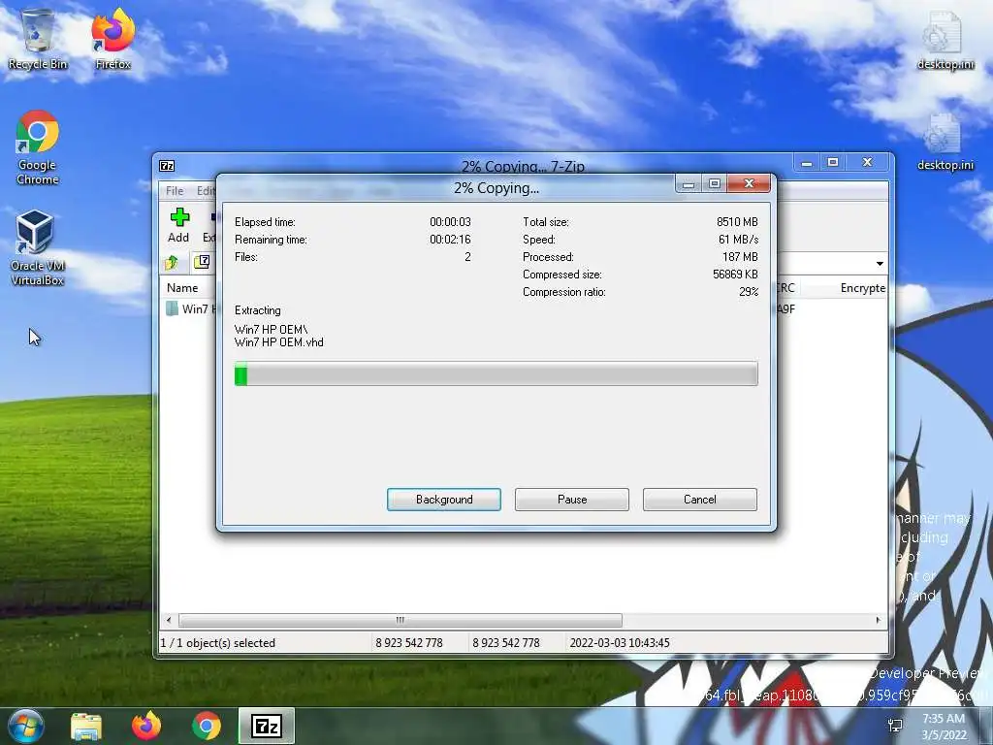
Task: Click the 29% compression ratio value
Action: pos(749,292)
